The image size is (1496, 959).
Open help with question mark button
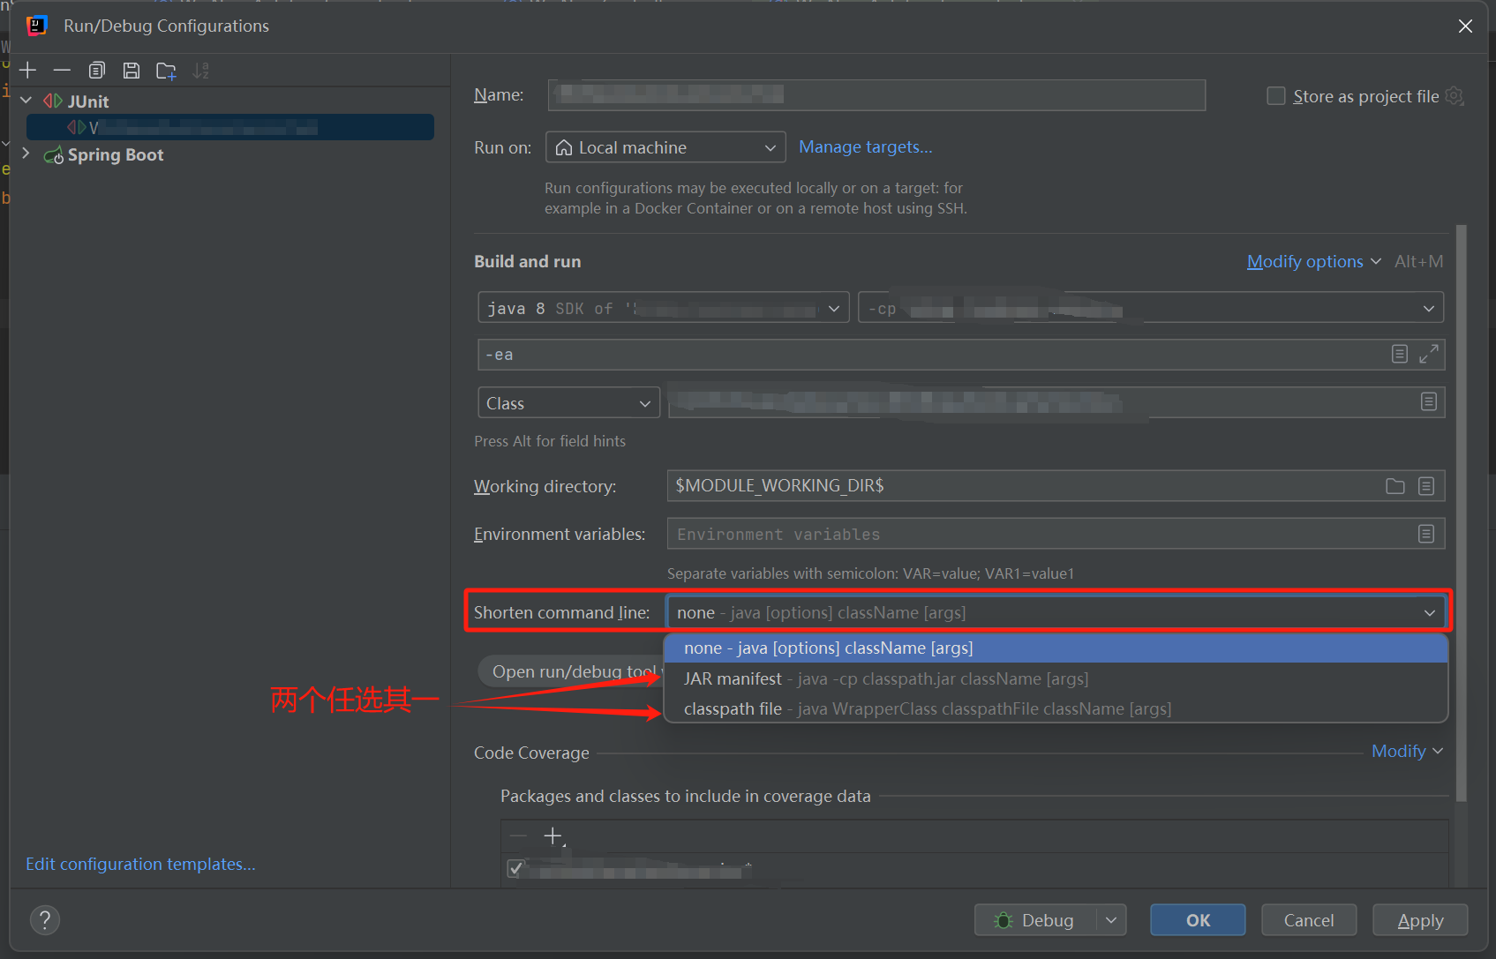pos(45,920)
